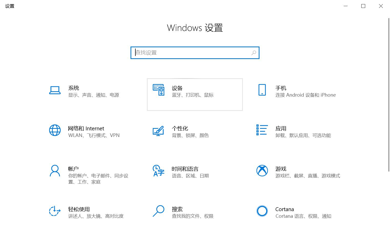This screenshot has height=229, width=390.
Task: Click the 游戏 category title
Action: point(281,169)
